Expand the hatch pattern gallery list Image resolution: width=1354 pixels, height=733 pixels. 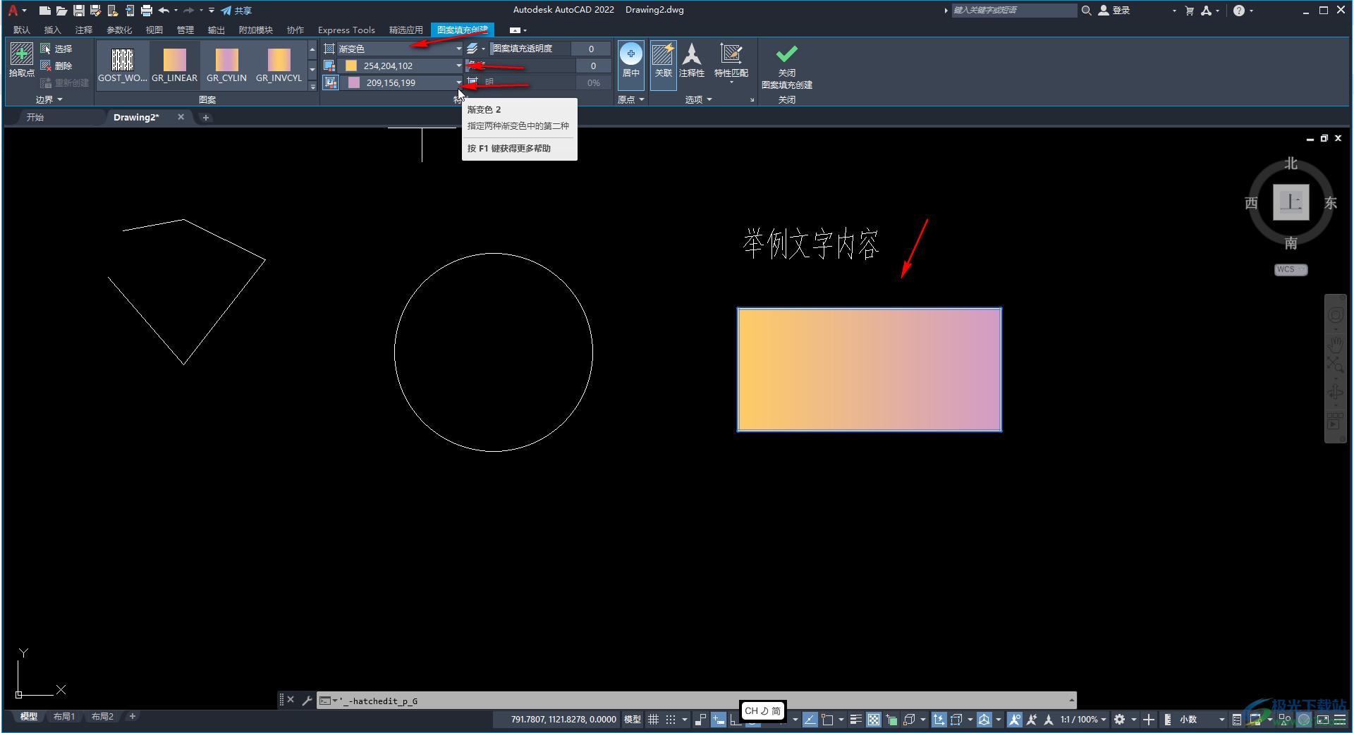312,87
